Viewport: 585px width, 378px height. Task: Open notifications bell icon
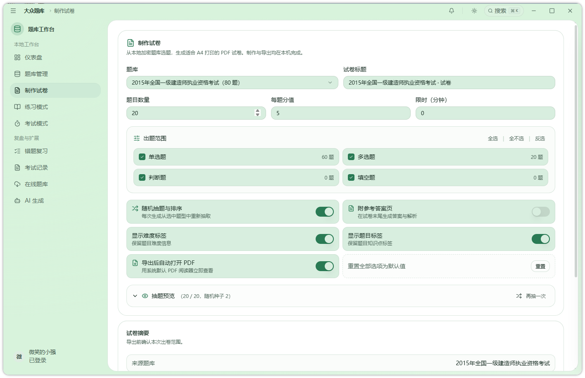click(452, 11)
